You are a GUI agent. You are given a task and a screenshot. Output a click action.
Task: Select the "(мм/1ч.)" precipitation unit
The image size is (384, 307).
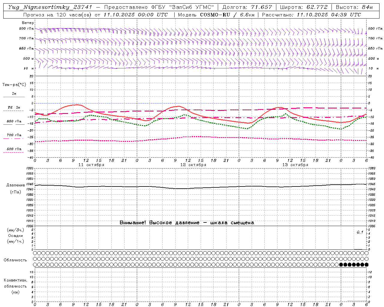click(x=16, y=241)
